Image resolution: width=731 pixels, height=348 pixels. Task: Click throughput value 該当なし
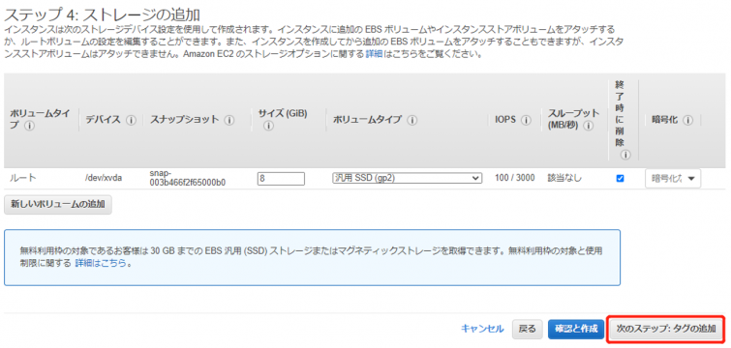[564, 178]
